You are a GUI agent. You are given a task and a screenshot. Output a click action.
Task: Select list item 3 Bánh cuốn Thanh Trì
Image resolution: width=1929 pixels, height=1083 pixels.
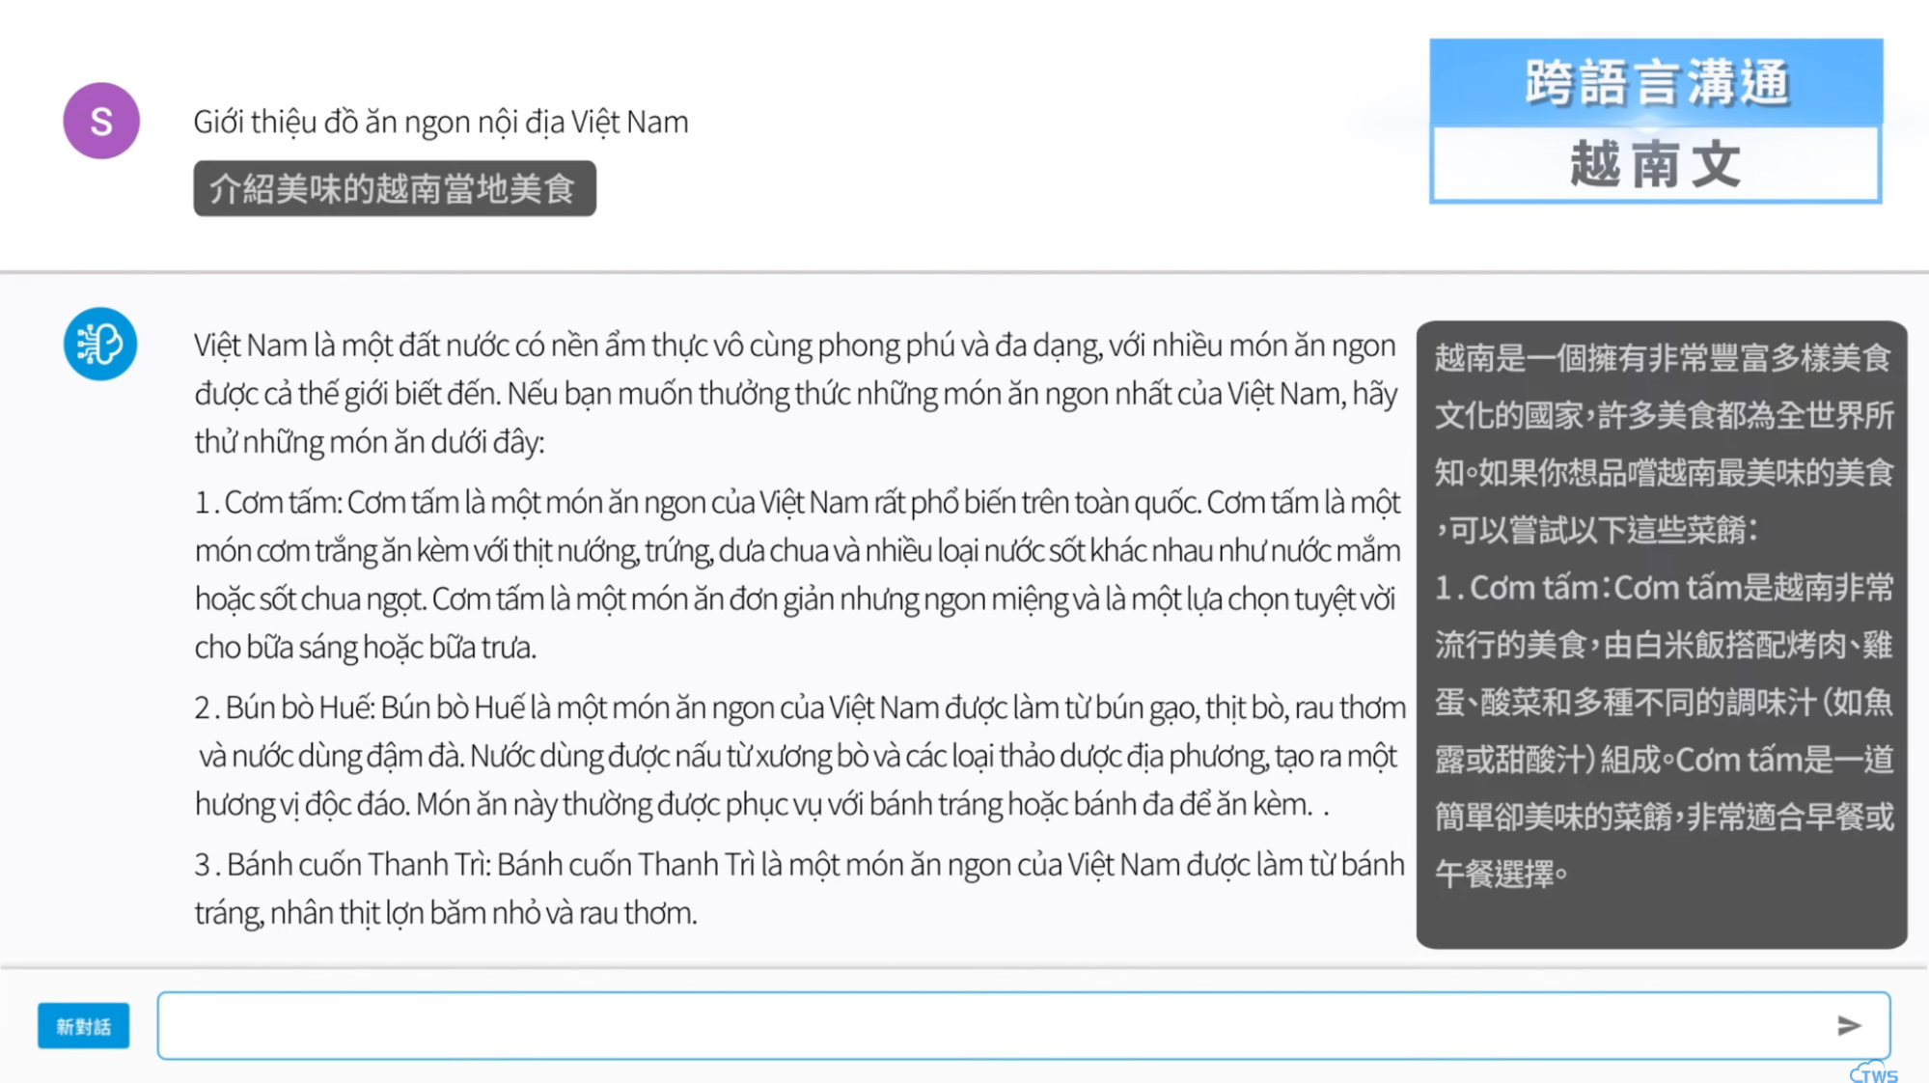(x=797, y=887)
